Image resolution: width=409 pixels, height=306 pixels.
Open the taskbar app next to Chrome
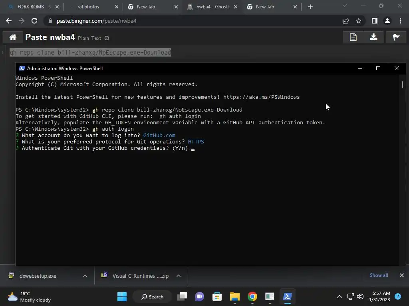point(270,296)
